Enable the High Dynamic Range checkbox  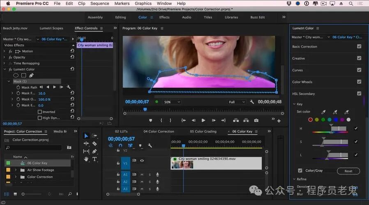(40, 118)
